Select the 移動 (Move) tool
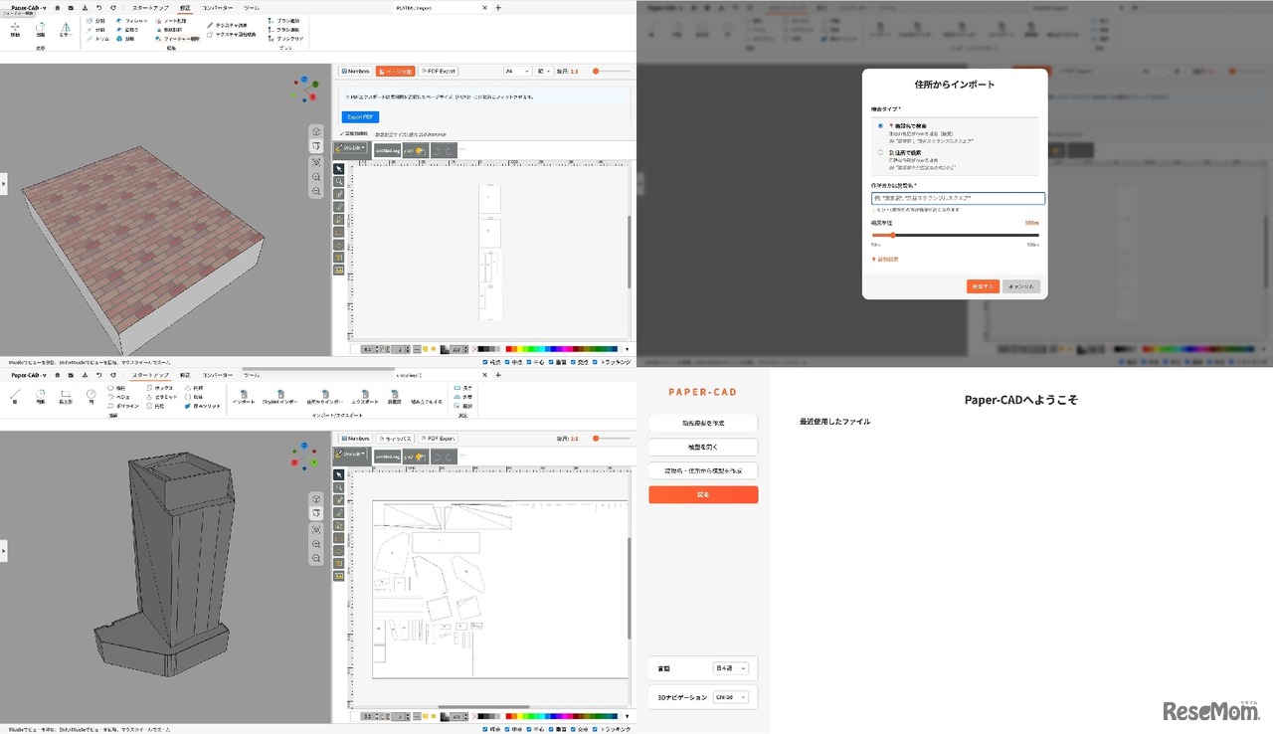The width and height of the screenshot is (1273, 734). click(x=15, y=30)
